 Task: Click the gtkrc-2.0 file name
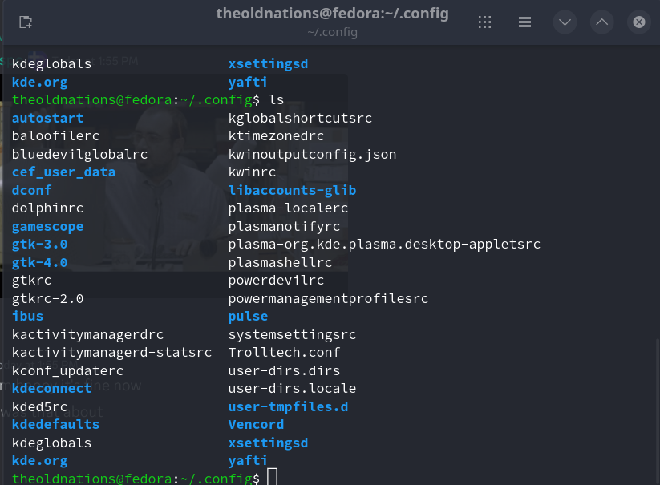tap(47, 299)
